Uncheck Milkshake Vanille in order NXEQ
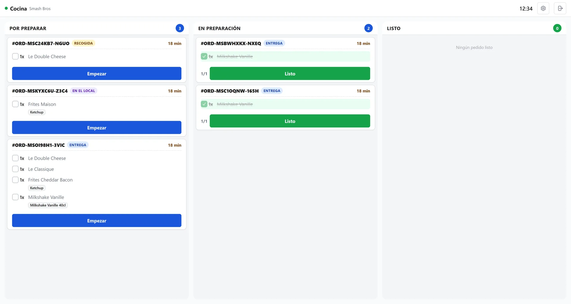 (204, 56)
